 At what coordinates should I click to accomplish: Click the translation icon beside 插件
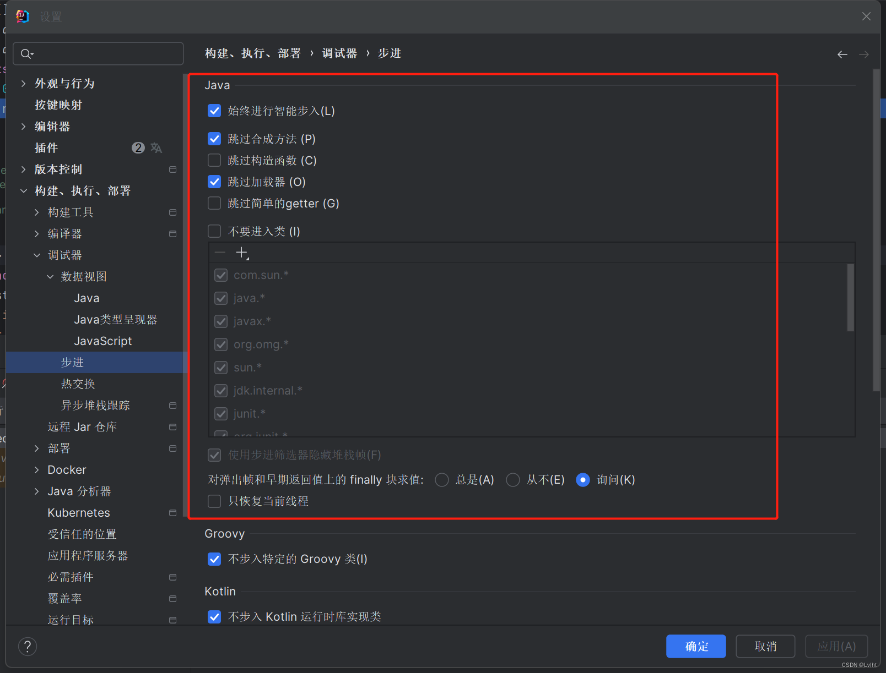(x=156, y=147)
